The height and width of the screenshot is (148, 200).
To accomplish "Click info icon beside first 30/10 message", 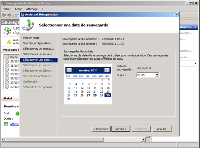I will (7, 61).
